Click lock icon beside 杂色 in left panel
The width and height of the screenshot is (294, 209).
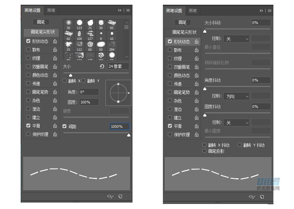coord(55,100)
